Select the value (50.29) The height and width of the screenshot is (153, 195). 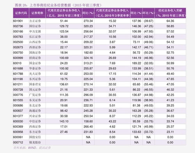pyautogui.click(x=148, y=52)
